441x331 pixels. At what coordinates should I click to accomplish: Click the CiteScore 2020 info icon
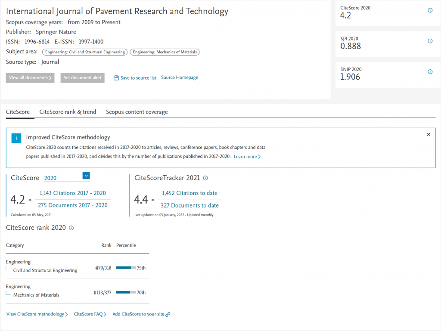[x=430, y=10]
